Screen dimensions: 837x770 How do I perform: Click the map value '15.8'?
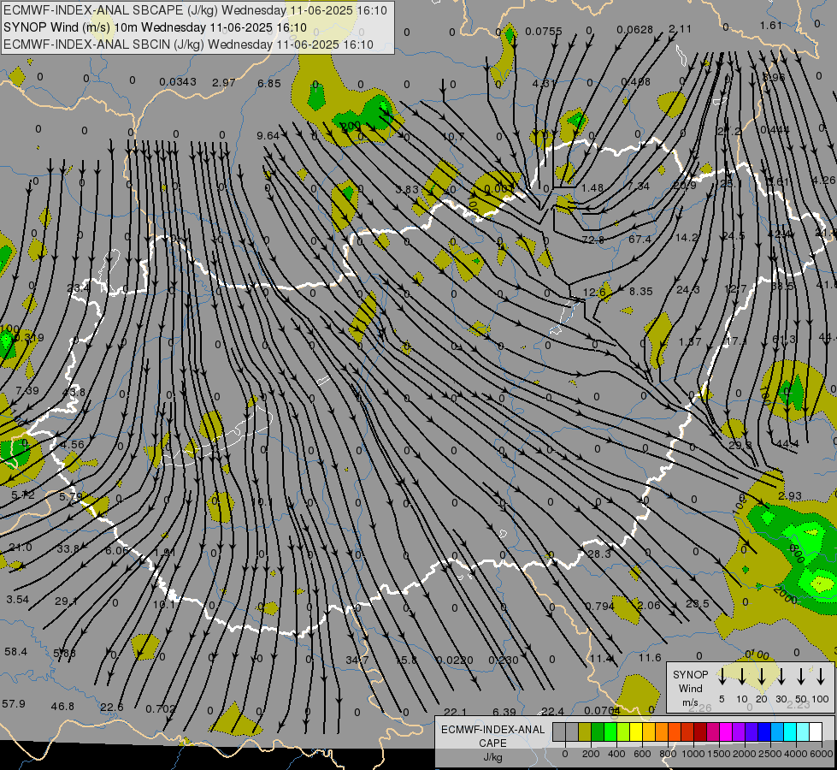pos(406,660)
